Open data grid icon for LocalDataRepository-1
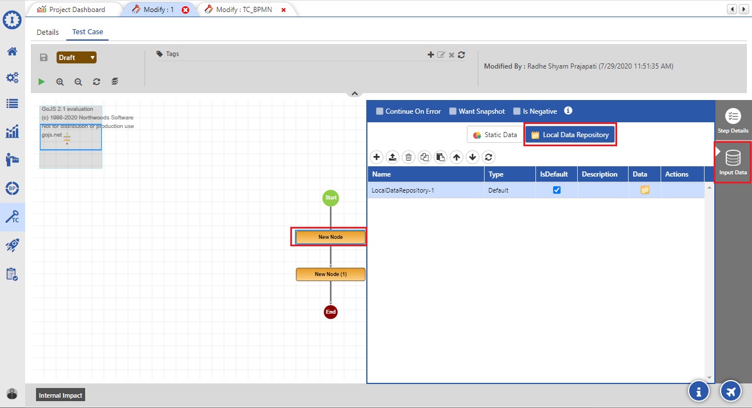 [645, 190]
